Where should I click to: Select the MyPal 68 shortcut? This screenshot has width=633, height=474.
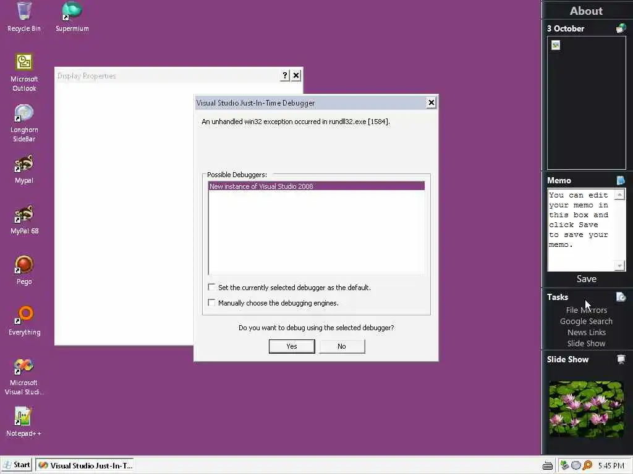pyautogui.click(x=24, y=220)
